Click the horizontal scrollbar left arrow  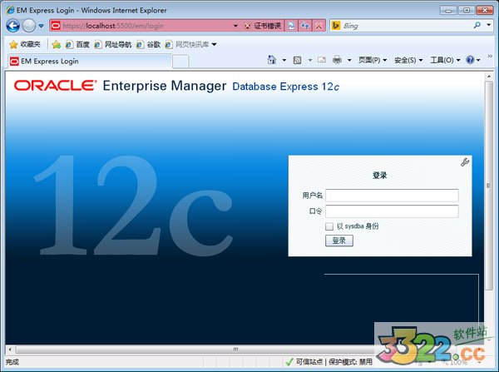[10, 350]
